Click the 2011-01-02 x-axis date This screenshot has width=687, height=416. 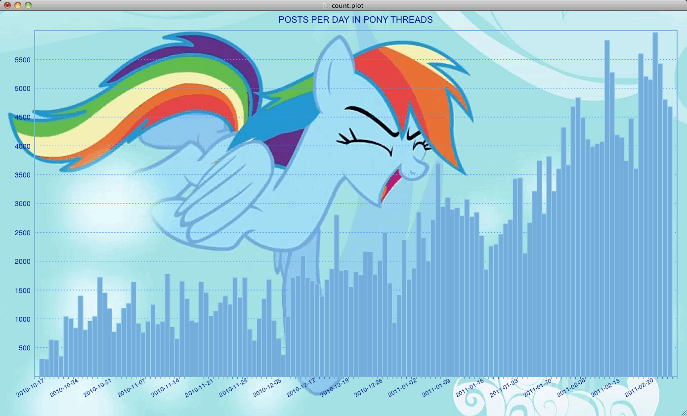[402, 387]
